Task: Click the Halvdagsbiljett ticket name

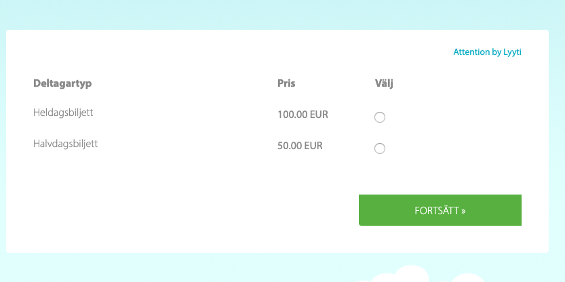Action: click(x=65, y=144)
